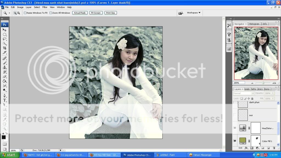Show the moi layer
This screenshot has width=281, height=158.
coord(235,115)
